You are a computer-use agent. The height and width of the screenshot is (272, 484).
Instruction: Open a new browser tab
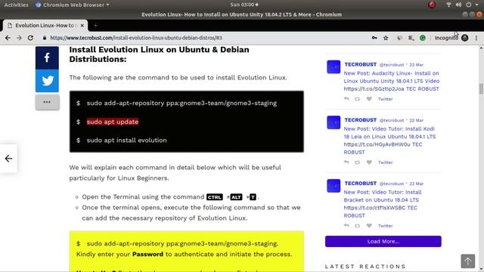(95, 26)
